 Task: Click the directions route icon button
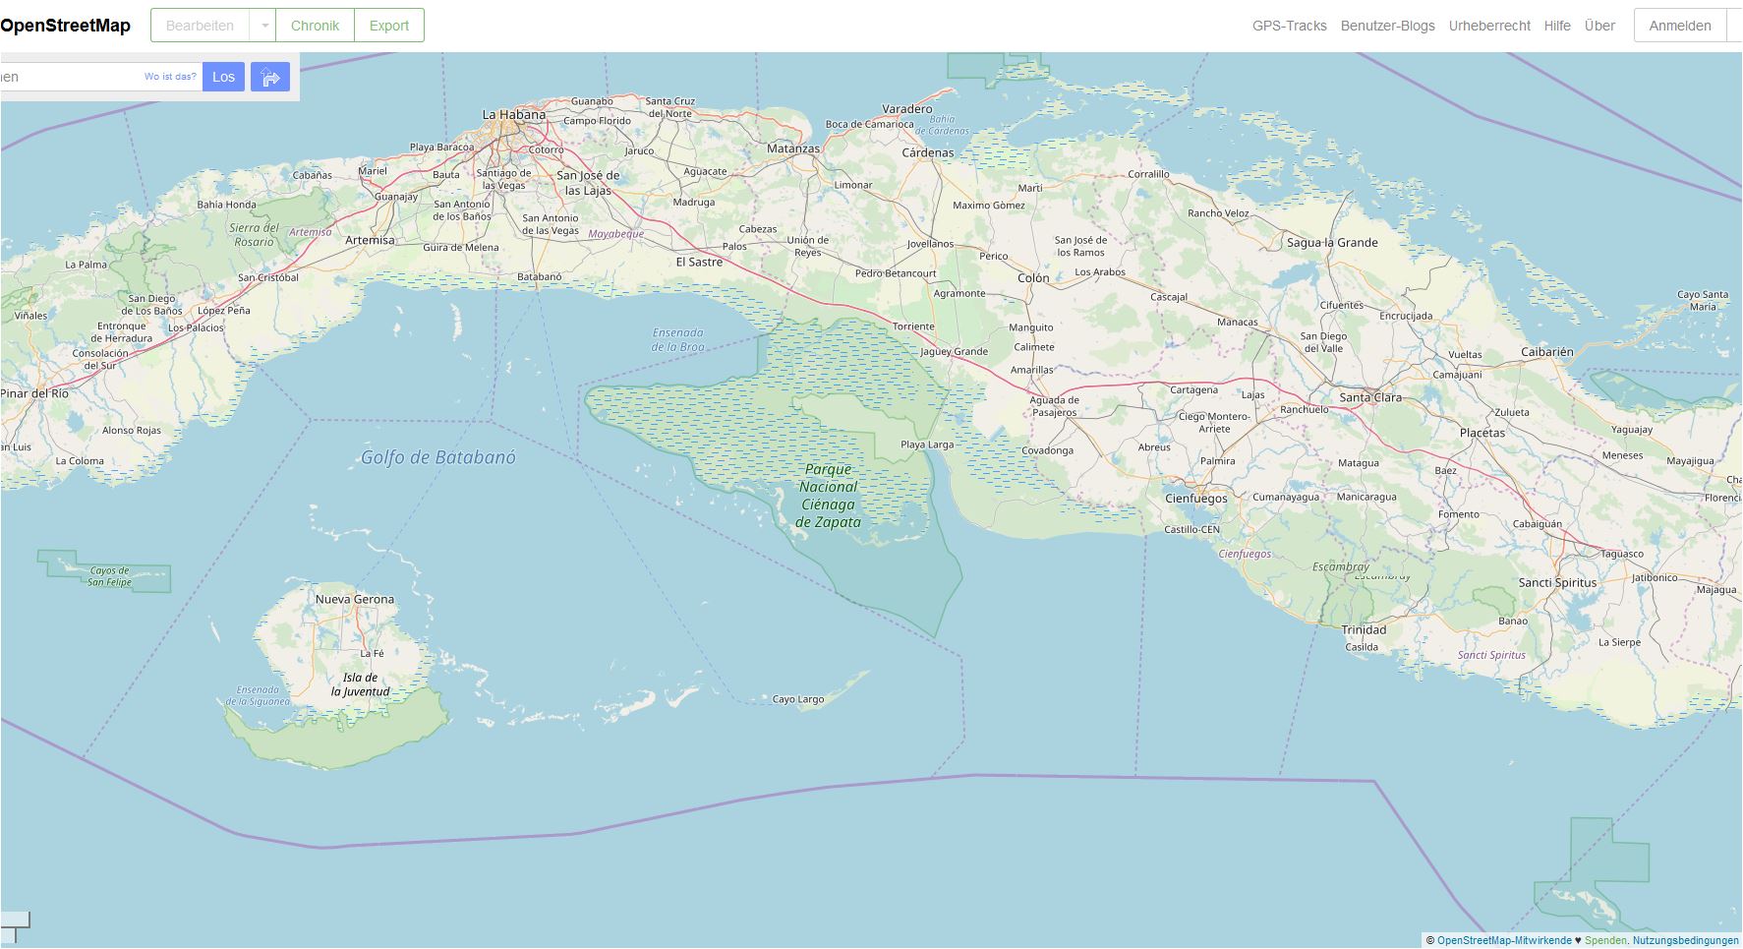click(x=269, y=77)
